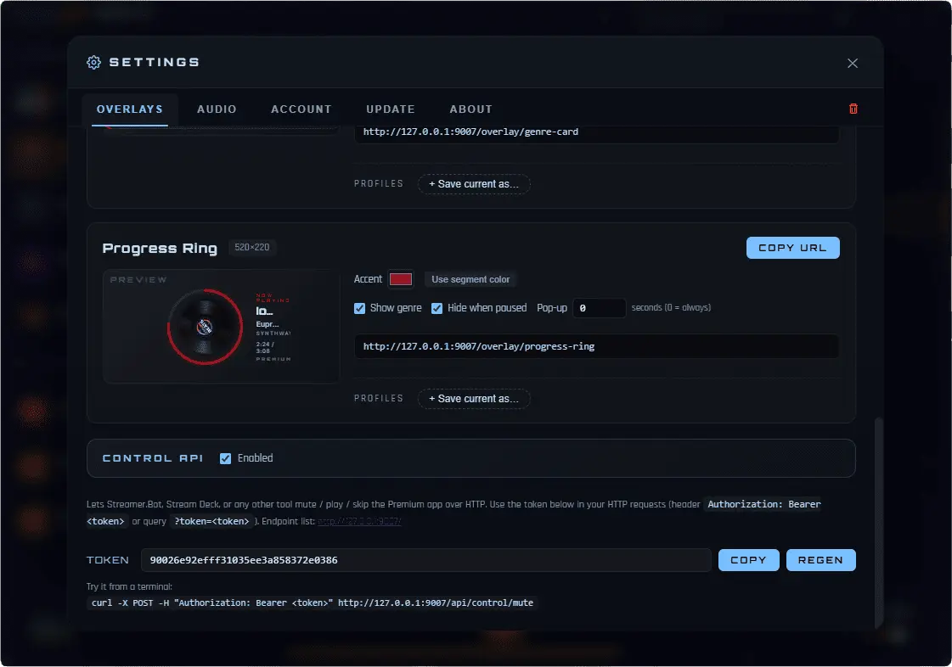This screenshot has width=952, height=667.
Task: Click the 520×220 size badge
Action: pyautogui.click(x=252, y=248)
